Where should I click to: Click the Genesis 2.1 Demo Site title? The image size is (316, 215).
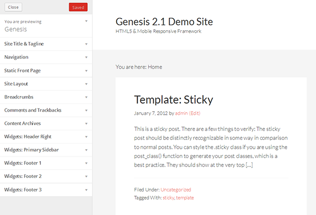(164, 22)
